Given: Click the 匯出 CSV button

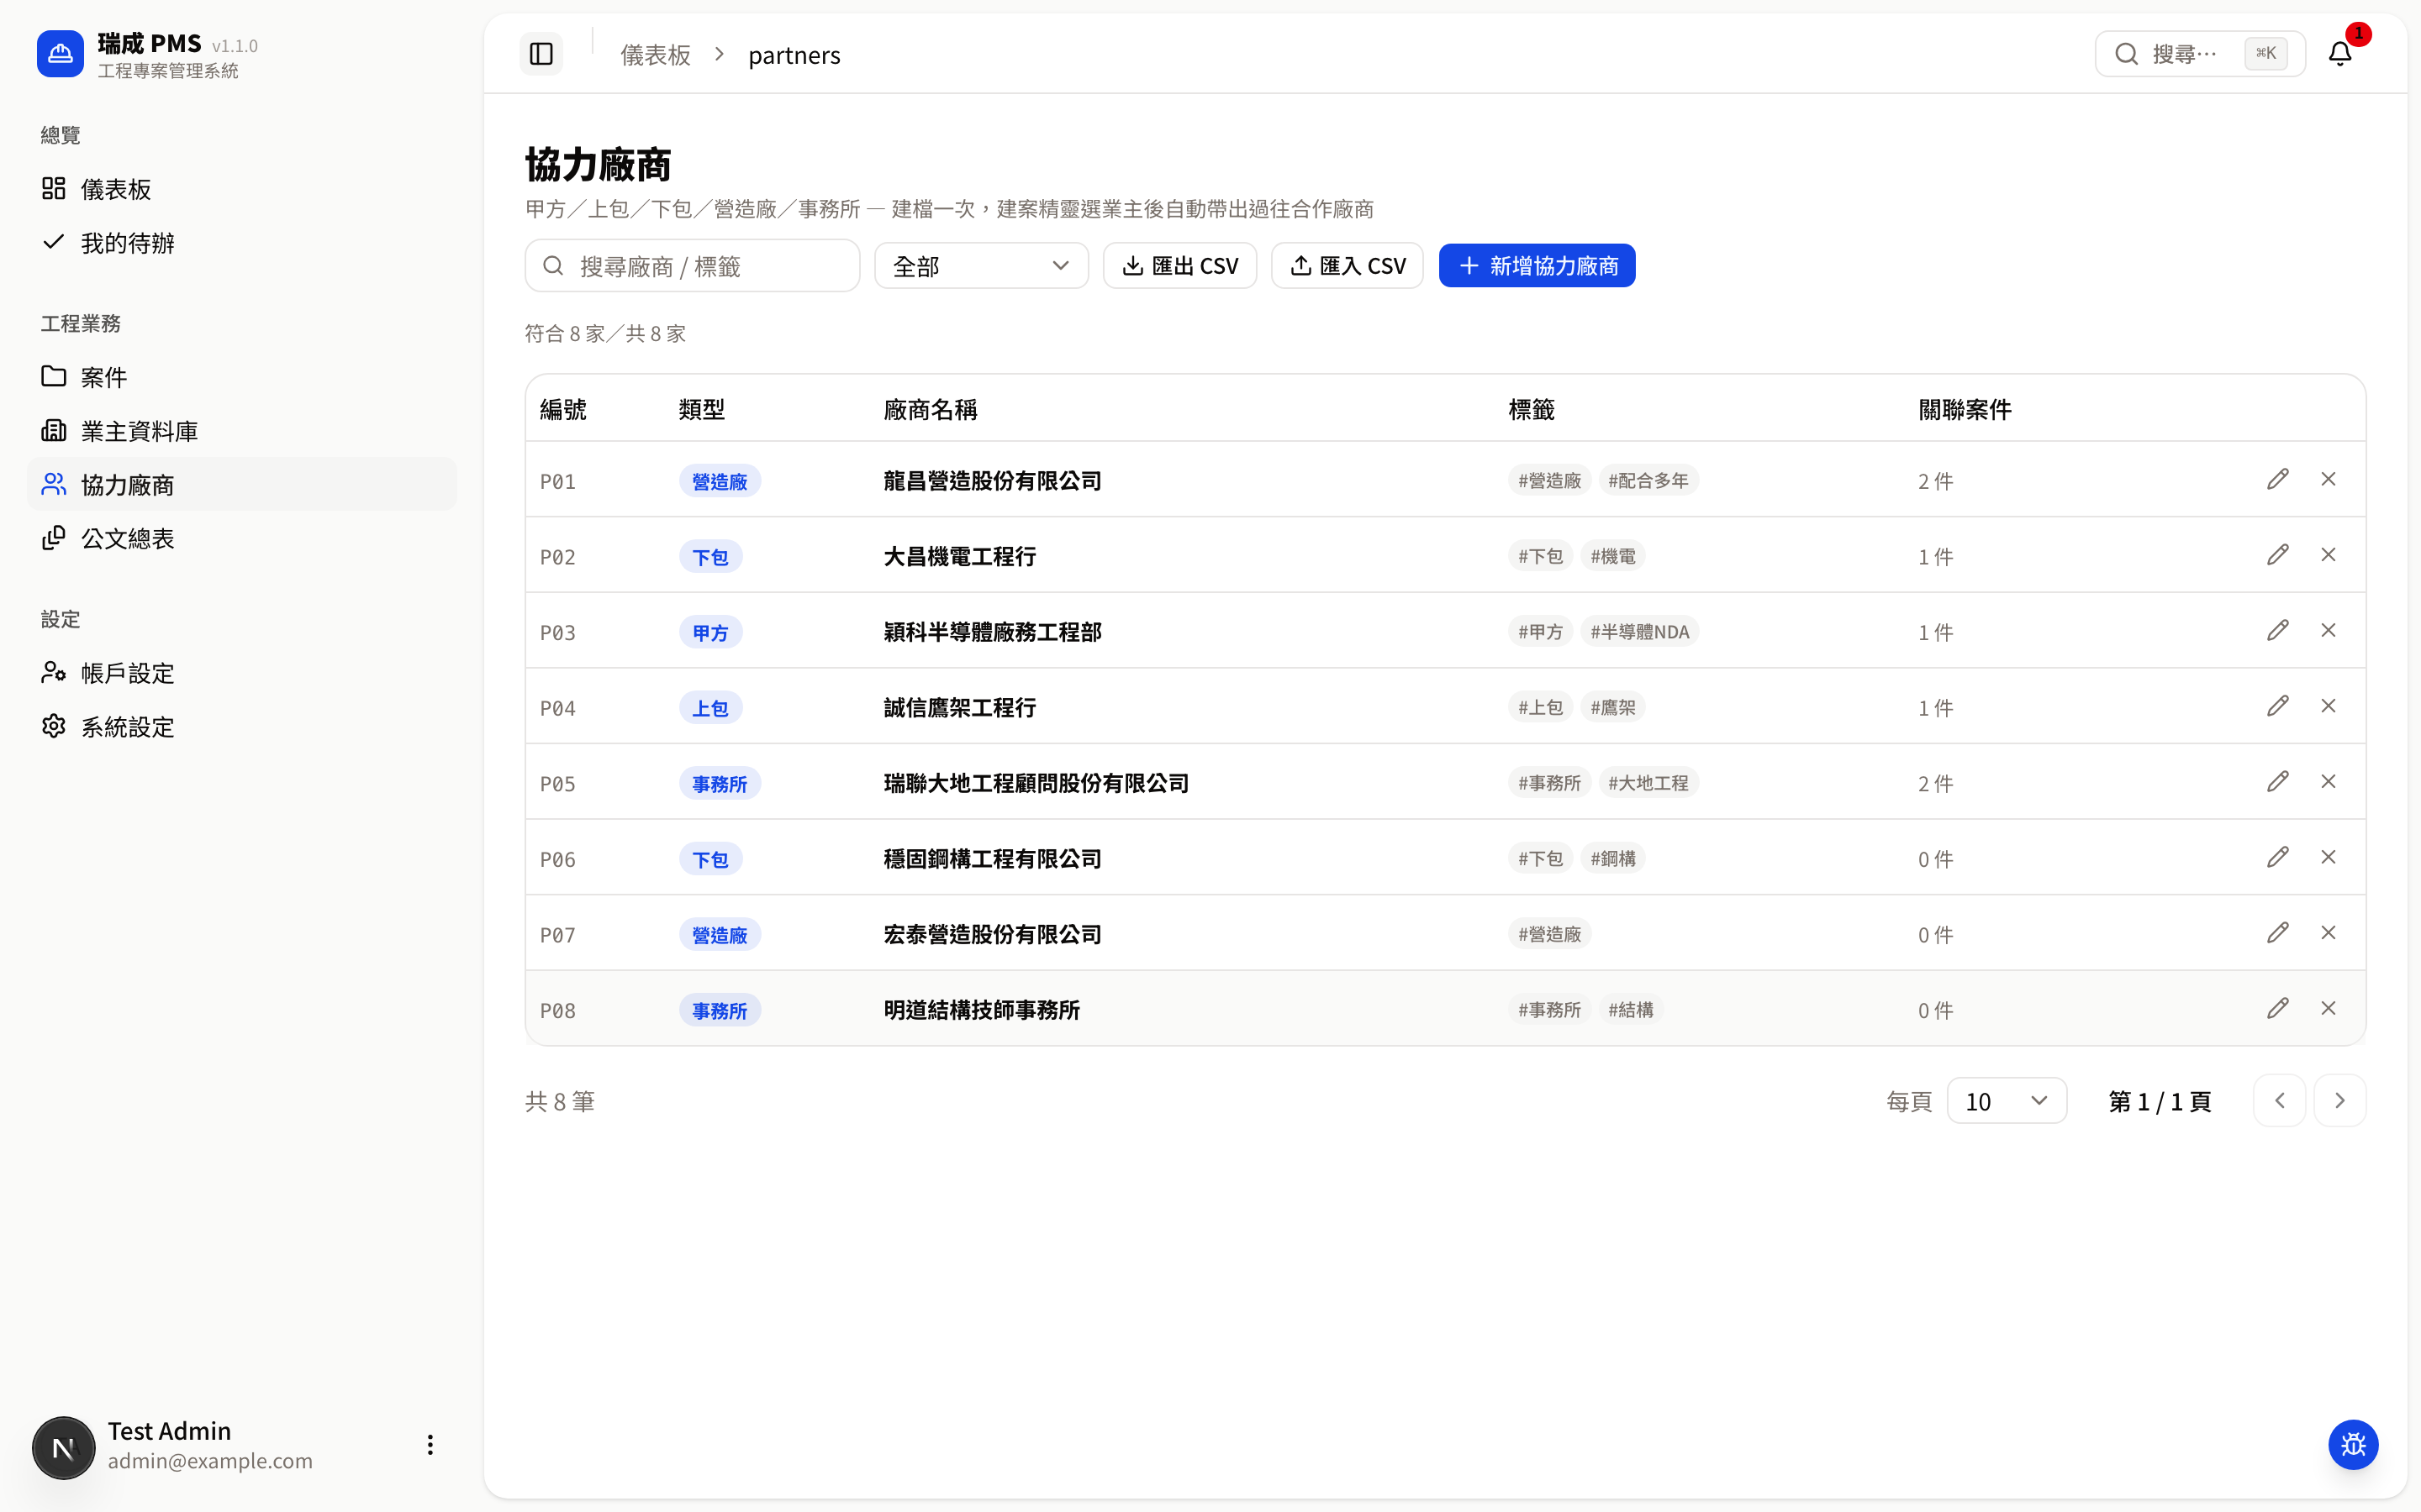Looking at the screenshot, I should click(1180, 266).
